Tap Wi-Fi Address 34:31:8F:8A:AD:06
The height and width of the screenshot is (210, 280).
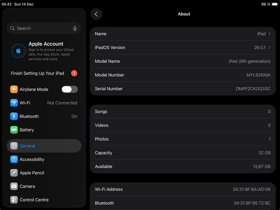(x=251, y=189)
